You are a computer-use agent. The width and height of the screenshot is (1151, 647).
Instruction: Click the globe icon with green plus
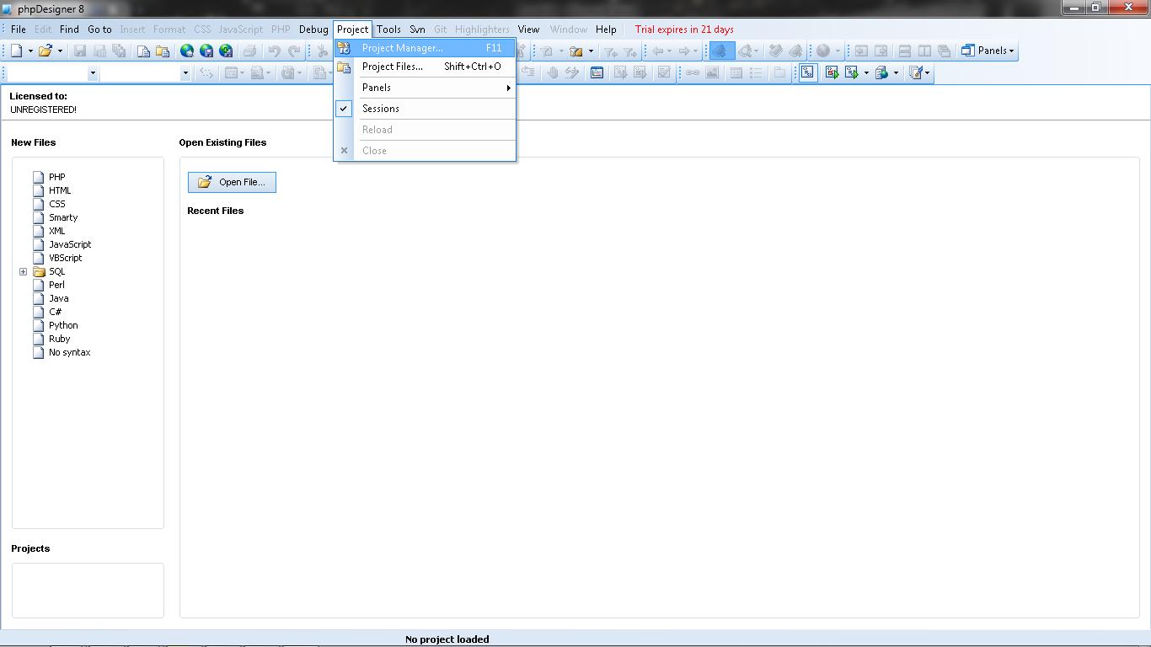click(226, 51)
